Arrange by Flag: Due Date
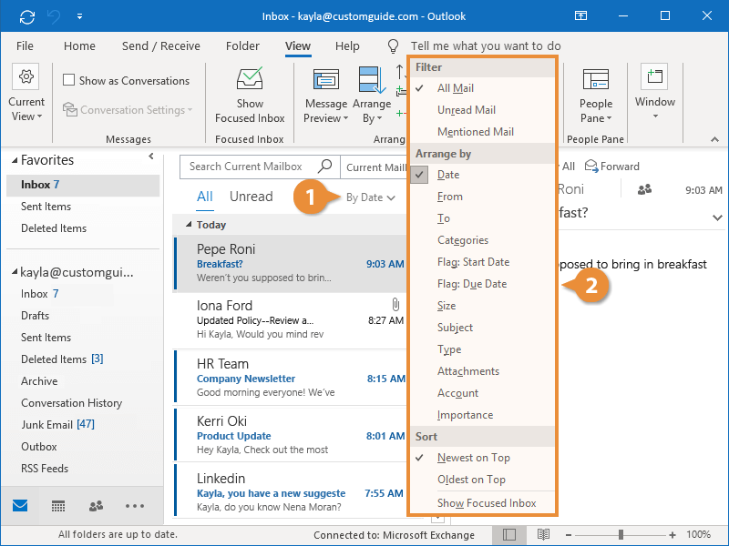729x546 pixels. point(482,284)
